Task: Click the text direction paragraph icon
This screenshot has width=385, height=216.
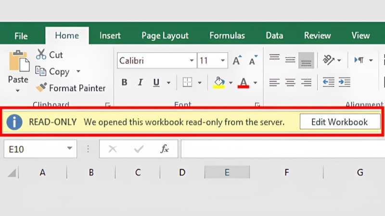Action: click(x=359, y=60)
